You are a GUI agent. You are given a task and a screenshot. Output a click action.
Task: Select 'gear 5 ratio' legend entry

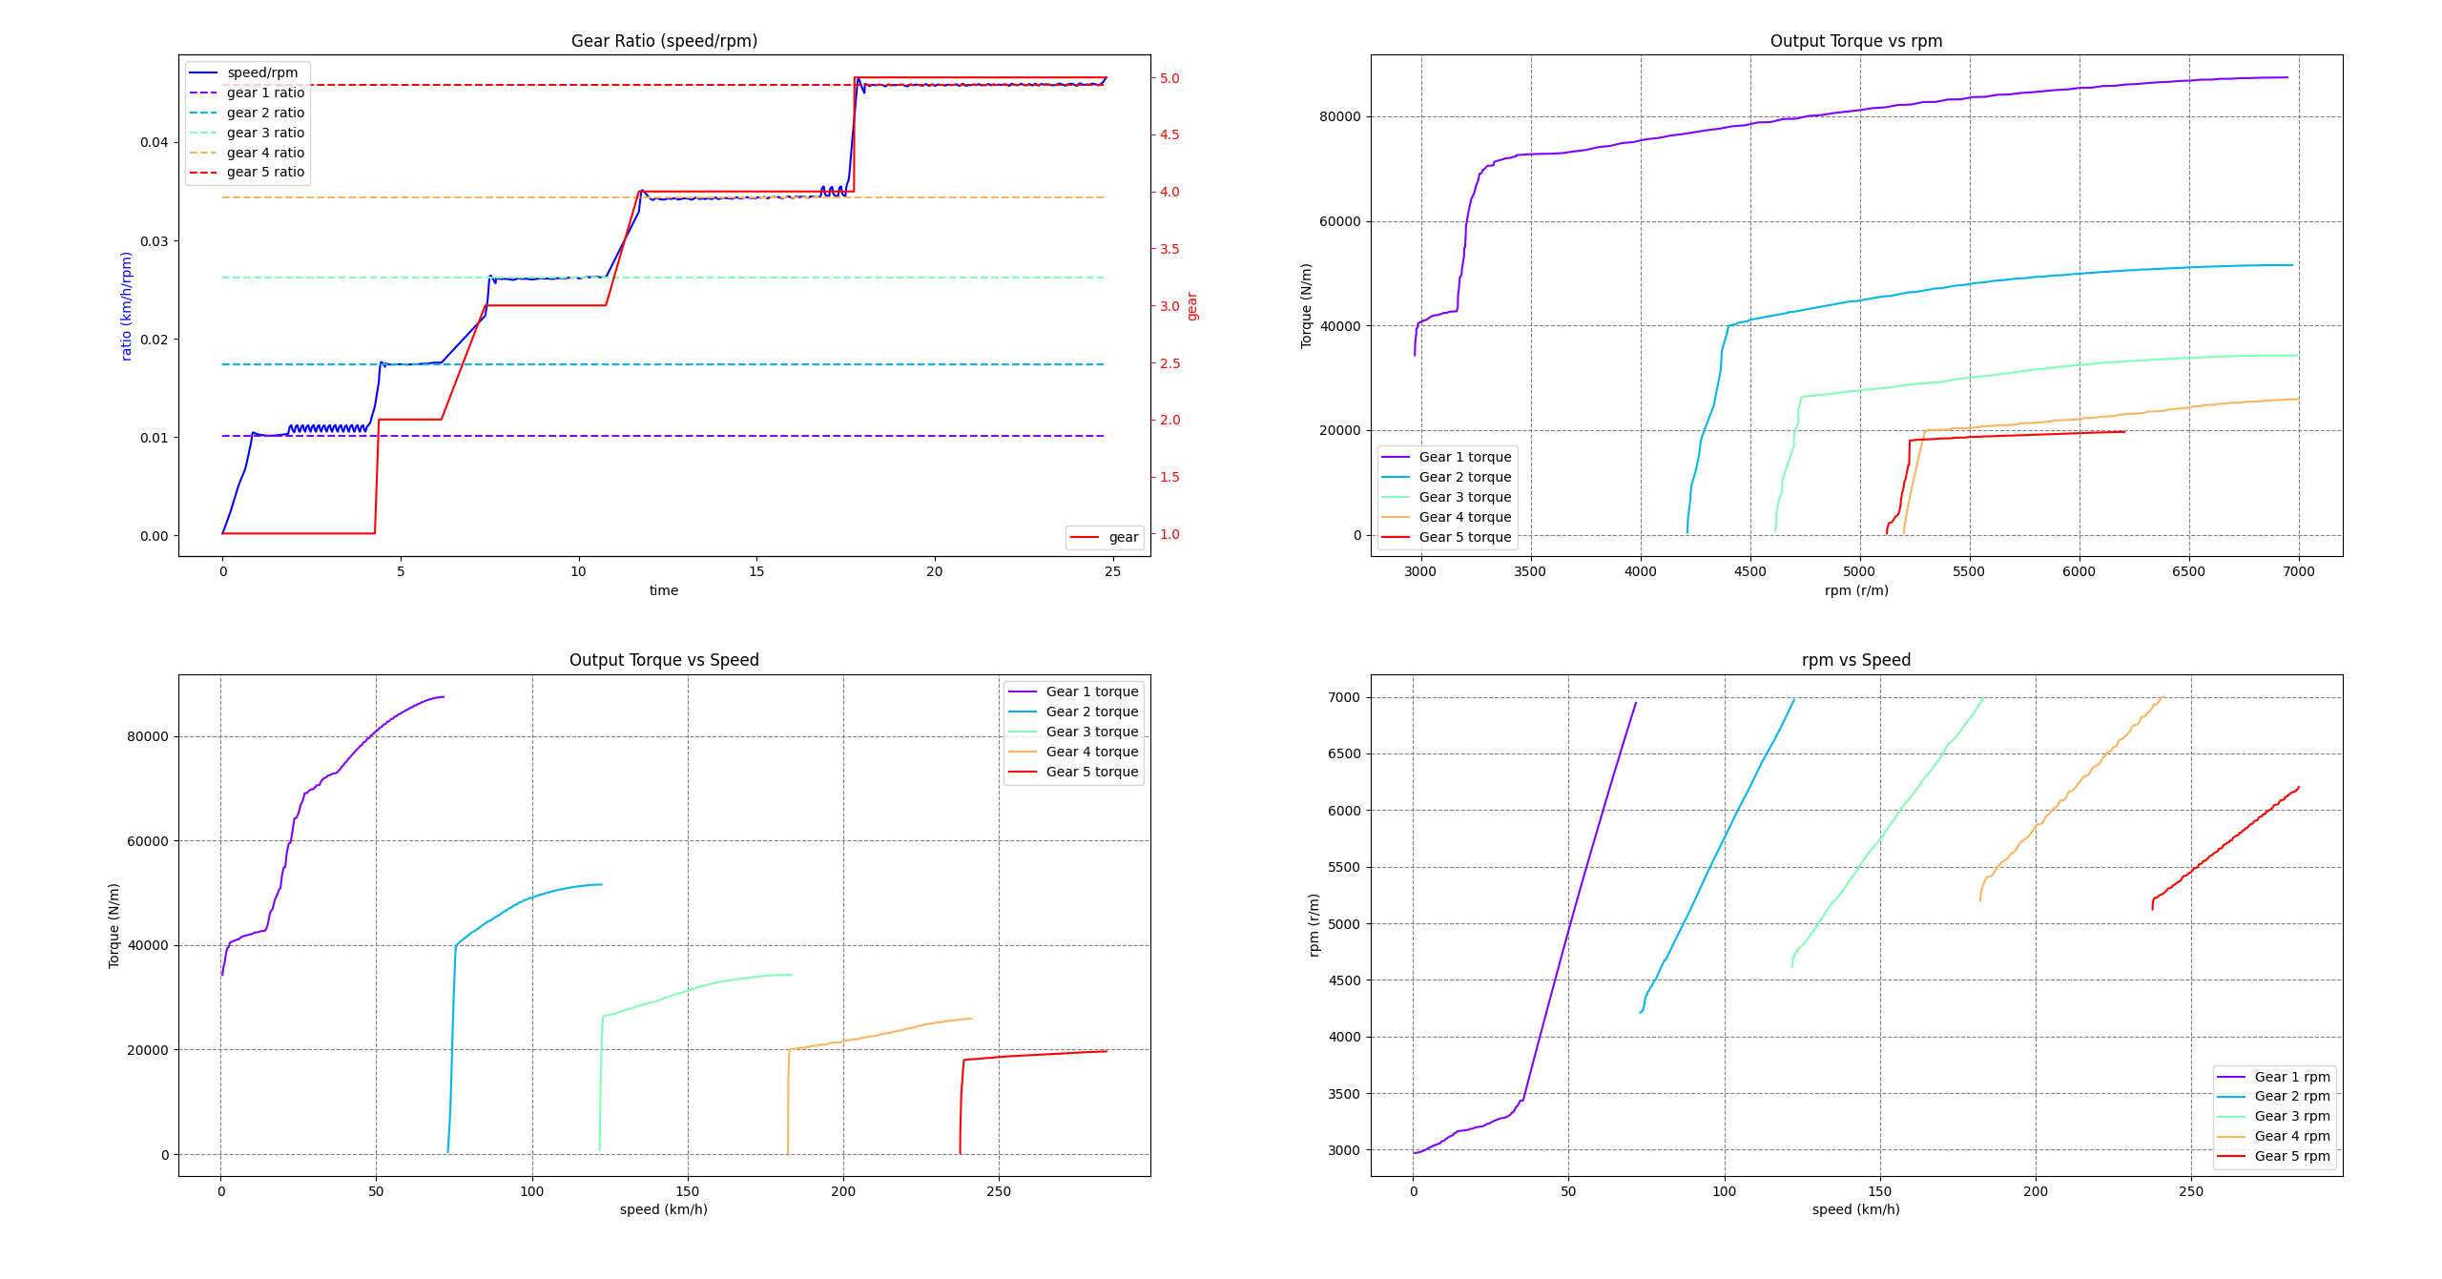[x=246, y=172]
